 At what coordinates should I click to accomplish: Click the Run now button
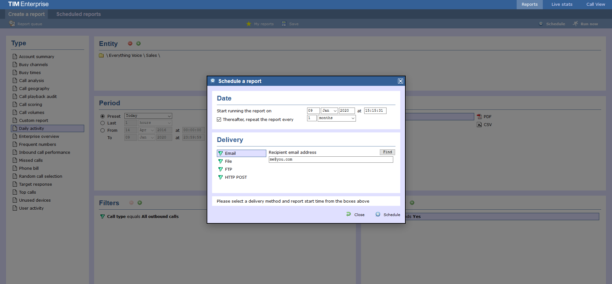click(586, 24)
